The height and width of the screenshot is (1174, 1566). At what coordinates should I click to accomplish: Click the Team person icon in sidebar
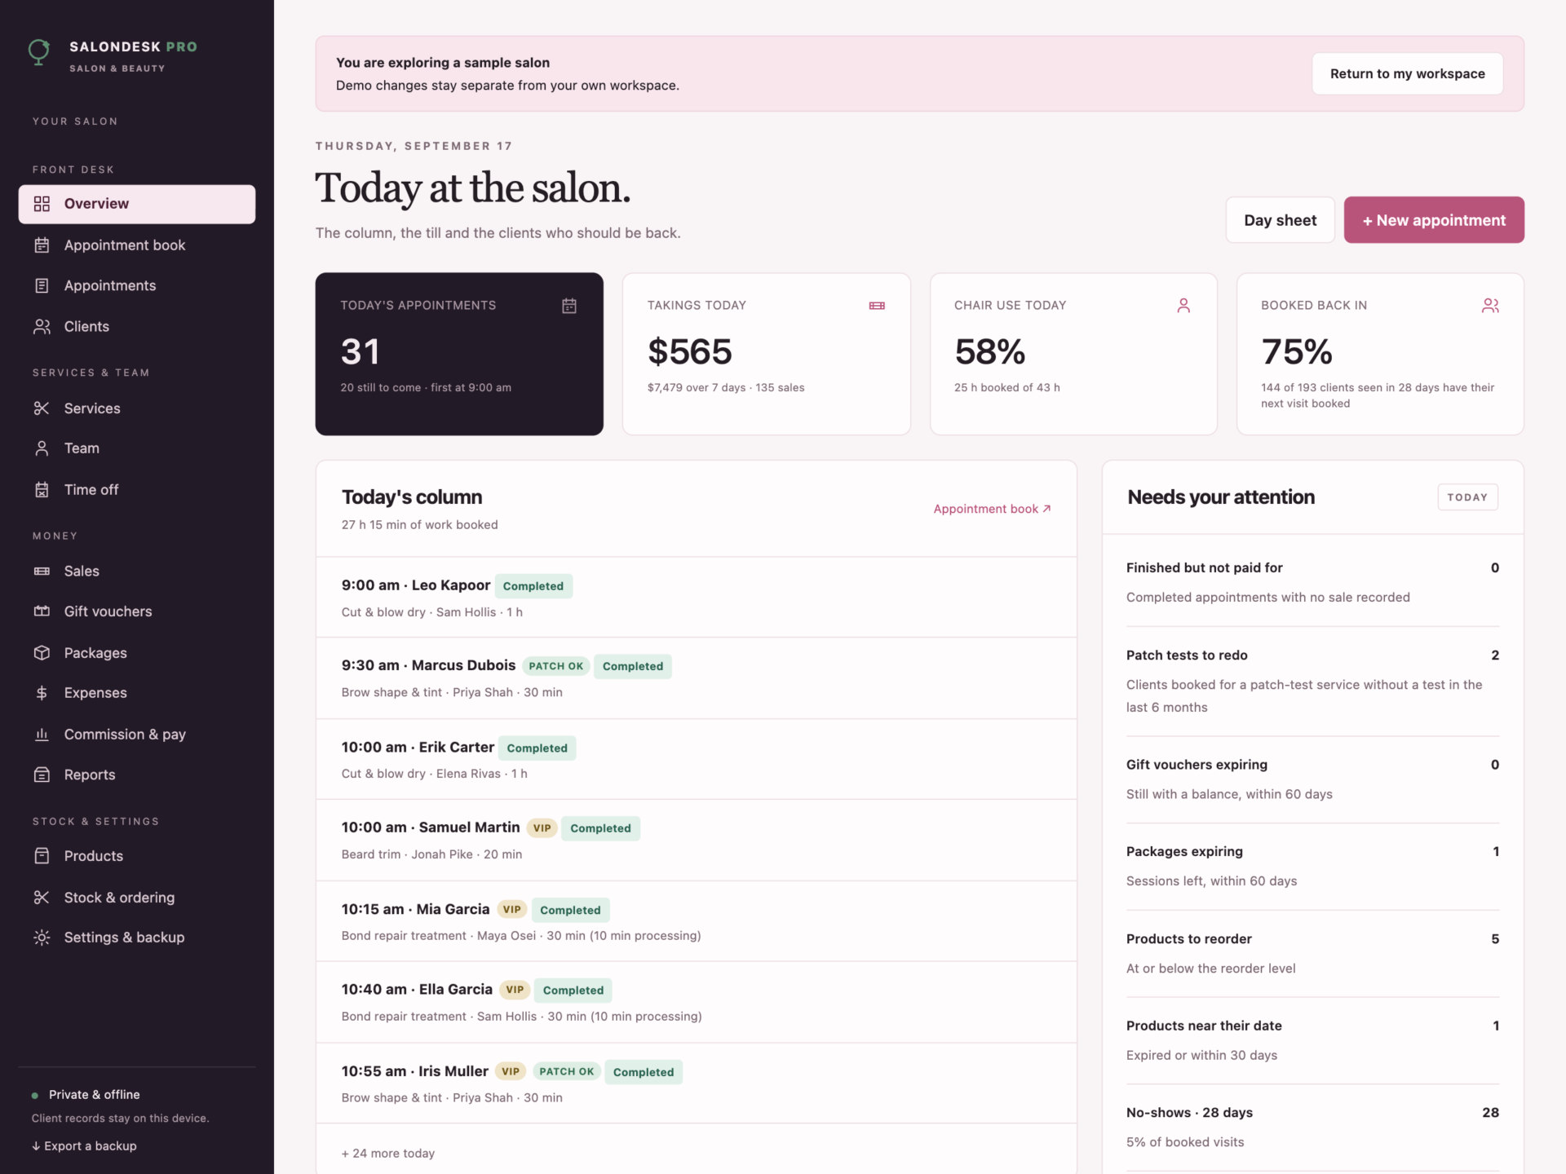[42, 448]
